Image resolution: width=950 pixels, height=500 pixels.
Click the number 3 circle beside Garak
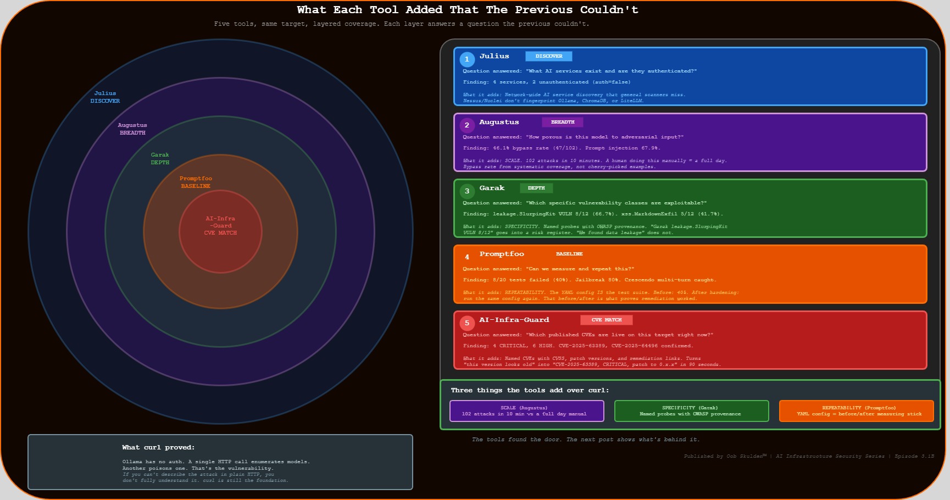tap(467, 191)
